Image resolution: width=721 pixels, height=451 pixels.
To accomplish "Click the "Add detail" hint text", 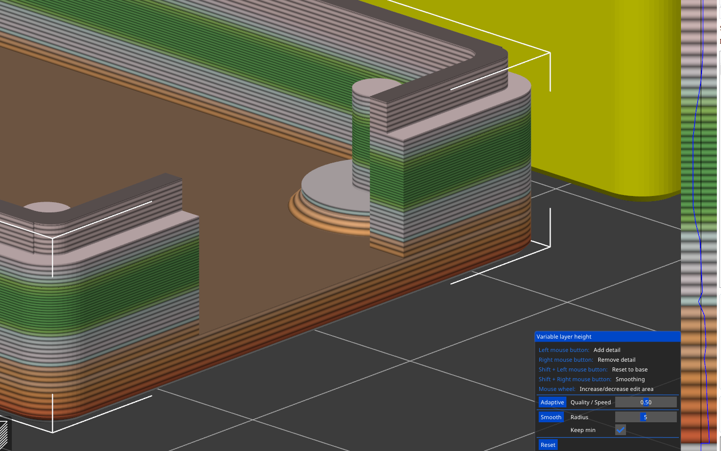I will [x=607, y=350].
